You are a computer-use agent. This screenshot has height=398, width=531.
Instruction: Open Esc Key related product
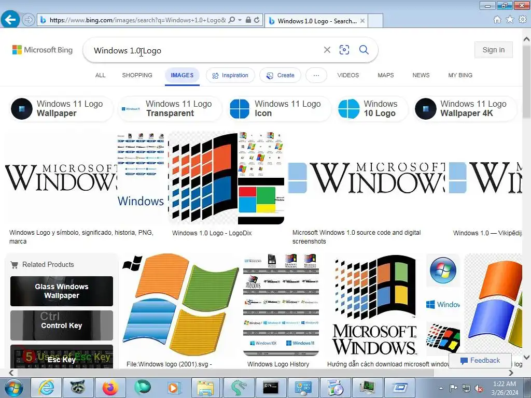[x=62, y=357]
